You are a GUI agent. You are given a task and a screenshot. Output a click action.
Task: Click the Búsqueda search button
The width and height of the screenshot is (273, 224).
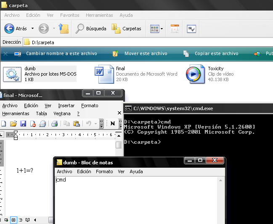tap(91, 29)
